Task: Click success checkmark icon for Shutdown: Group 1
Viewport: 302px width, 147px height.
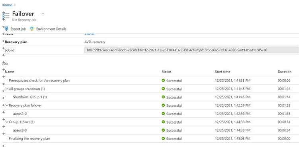Action: [x=163, y=97]
